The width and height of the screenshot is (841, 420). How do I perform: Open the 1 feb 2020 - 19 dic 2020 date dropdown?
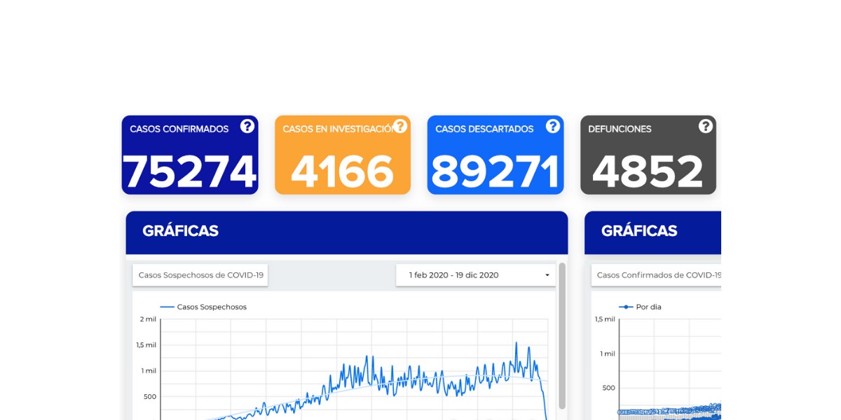pos(476,275)
